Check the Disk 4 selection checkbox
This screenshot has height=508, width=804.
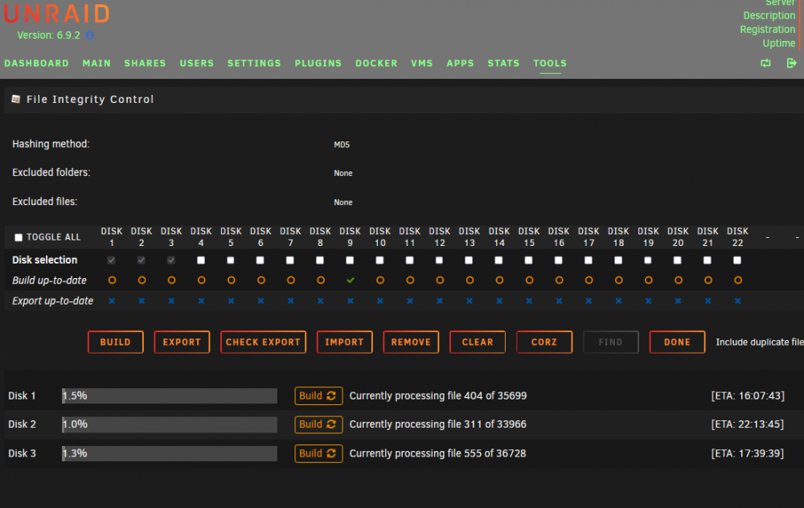[x=201, y=260]
